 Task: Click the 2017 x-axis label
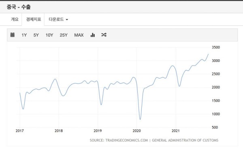coord(20,131)
